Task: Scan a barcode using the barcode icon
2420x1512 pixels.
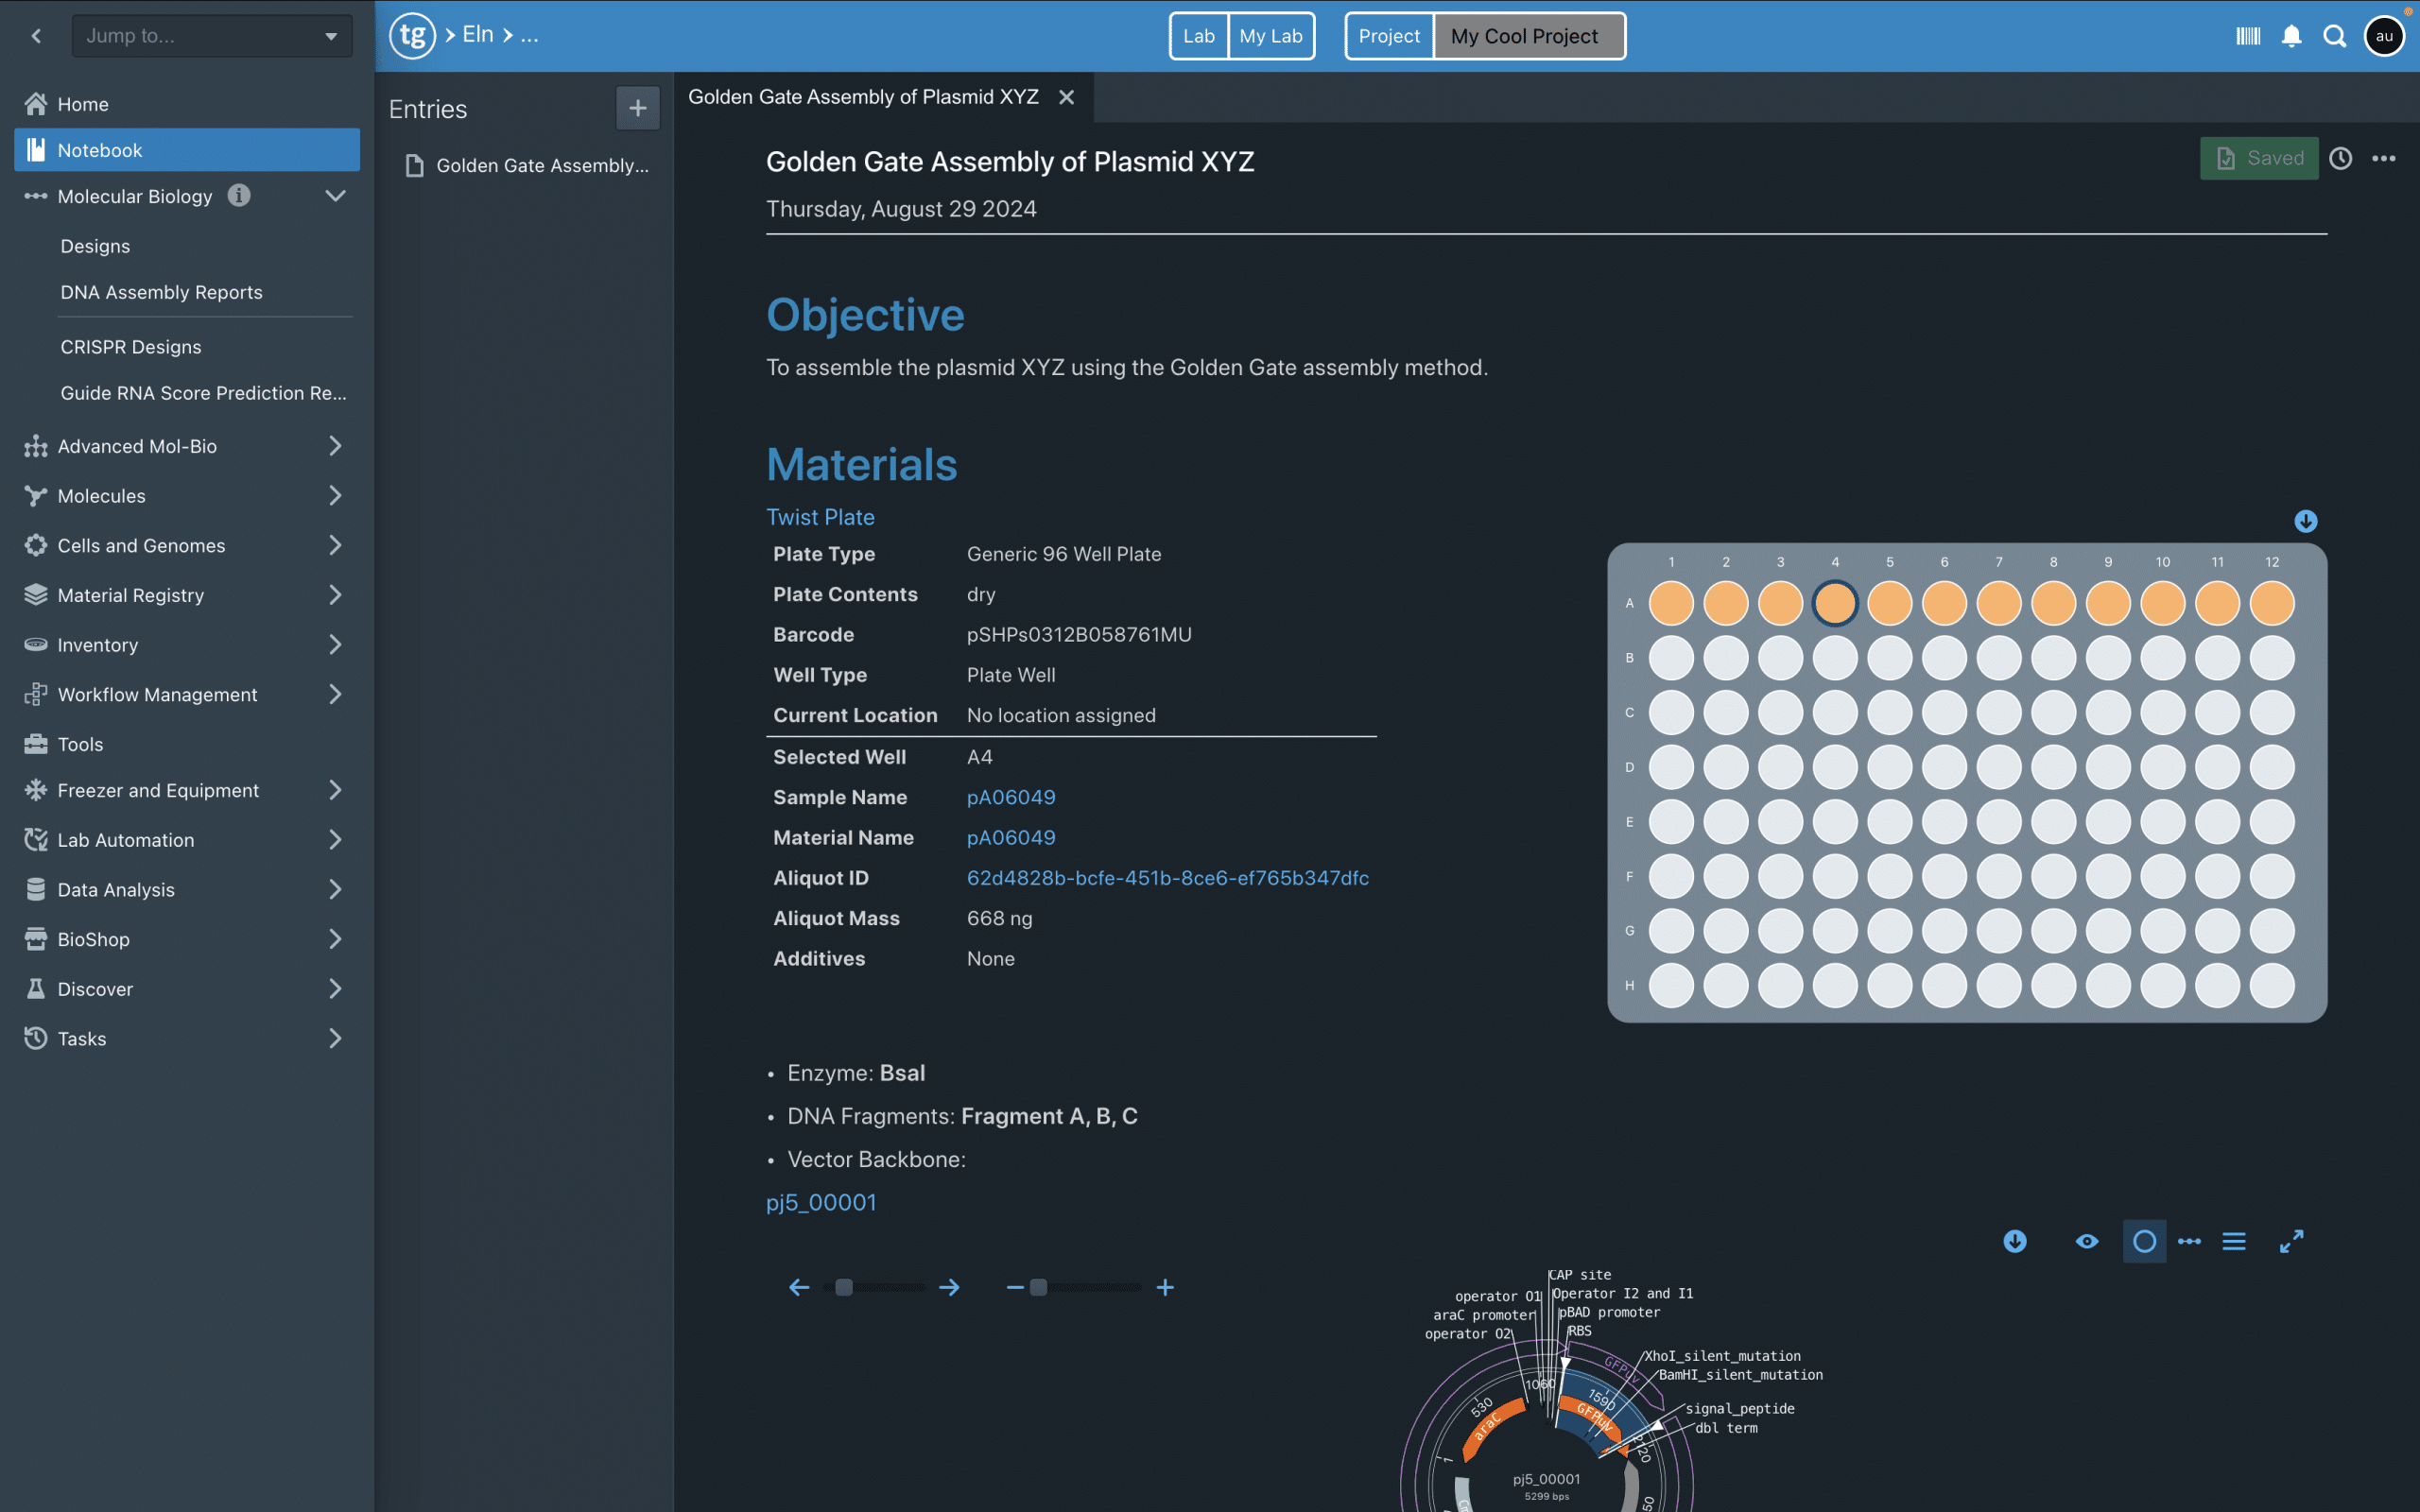Action: click(x=2248, y=35)
